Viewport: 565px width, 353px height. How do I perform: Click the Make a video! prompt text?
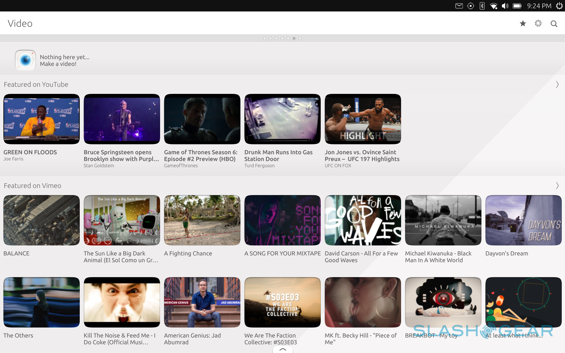click(x=58, y=64)
